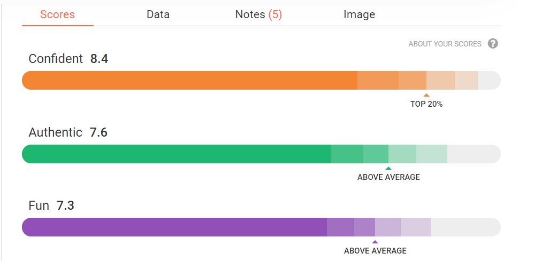The width and height of the screenshot is (534, 261).
Task: Click the orange Confident score bar
Action: click(261, 80)
